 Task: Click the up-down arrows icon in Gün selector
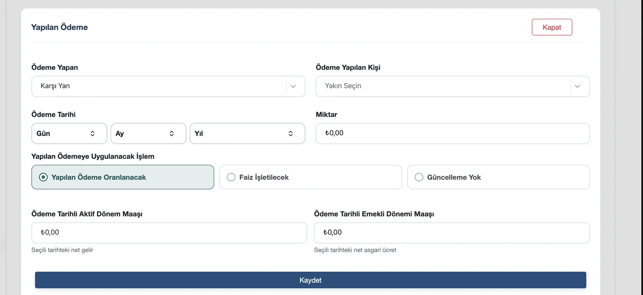click(x=92, y=133)
